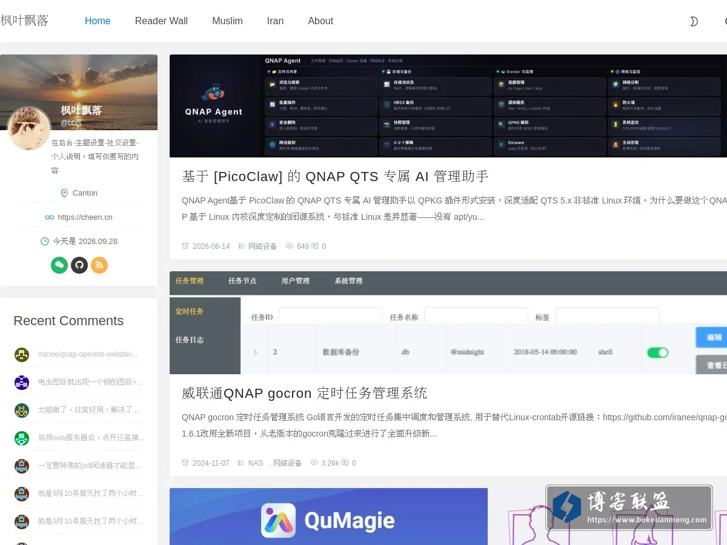Click the avatar beside the 一定要特殊的pdf阅读器 comment
The width and height of the screenshot is (727, 545).
click(22, 466)
